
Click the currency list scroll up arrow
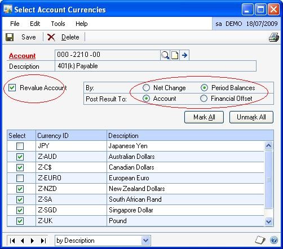[268, 145]
